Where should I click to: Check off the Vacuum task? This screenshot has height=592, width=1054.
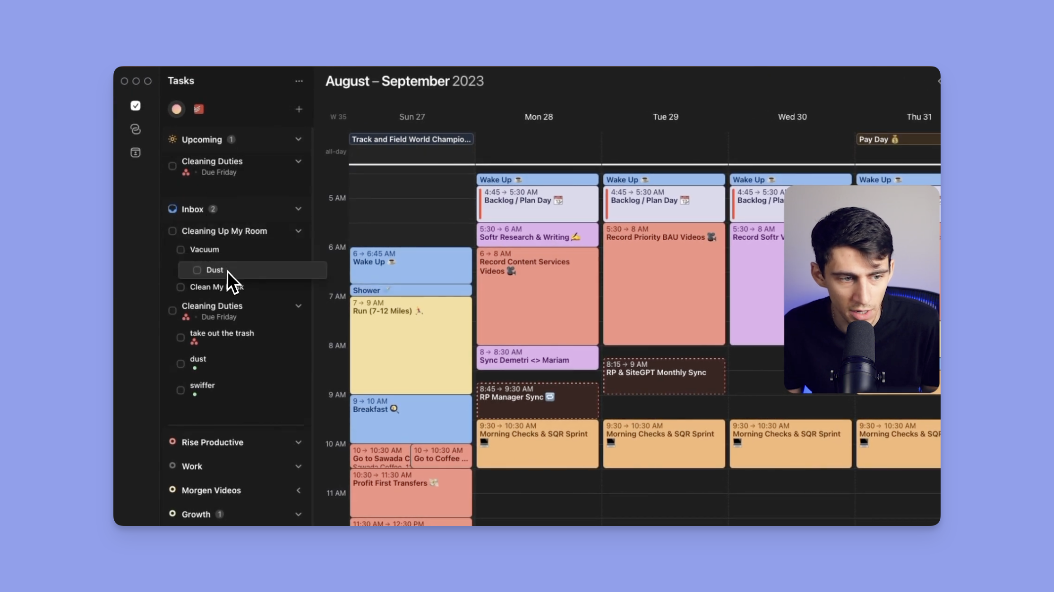click(x=181, y=250)
